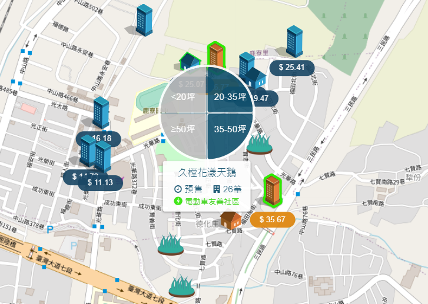Click the 電動車友善社區 text
The image size is (428, 304).
(212, 202)
